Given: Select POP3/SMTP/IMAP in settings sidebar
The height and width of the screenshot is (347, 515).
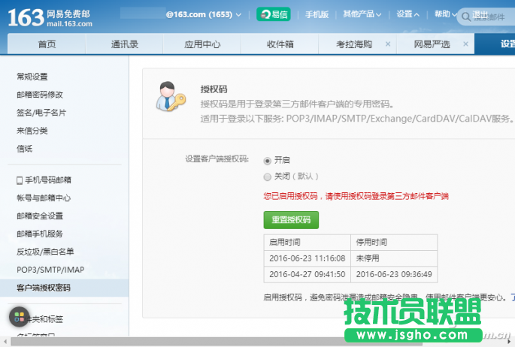Looking at the screenshot, I should click(x=50, y=270).
